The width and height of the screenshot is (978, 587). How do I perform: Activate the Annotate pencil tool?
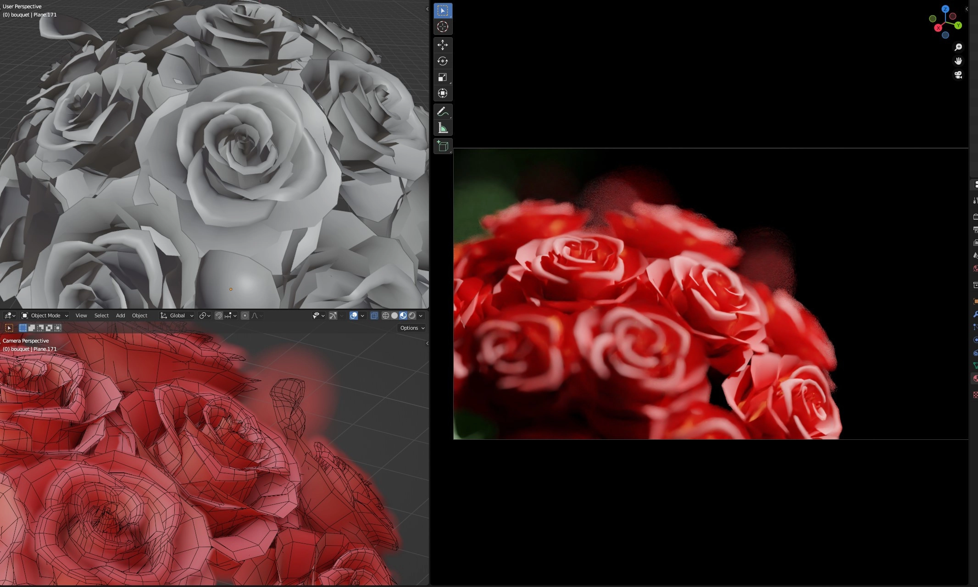click(x=442, y=111)
